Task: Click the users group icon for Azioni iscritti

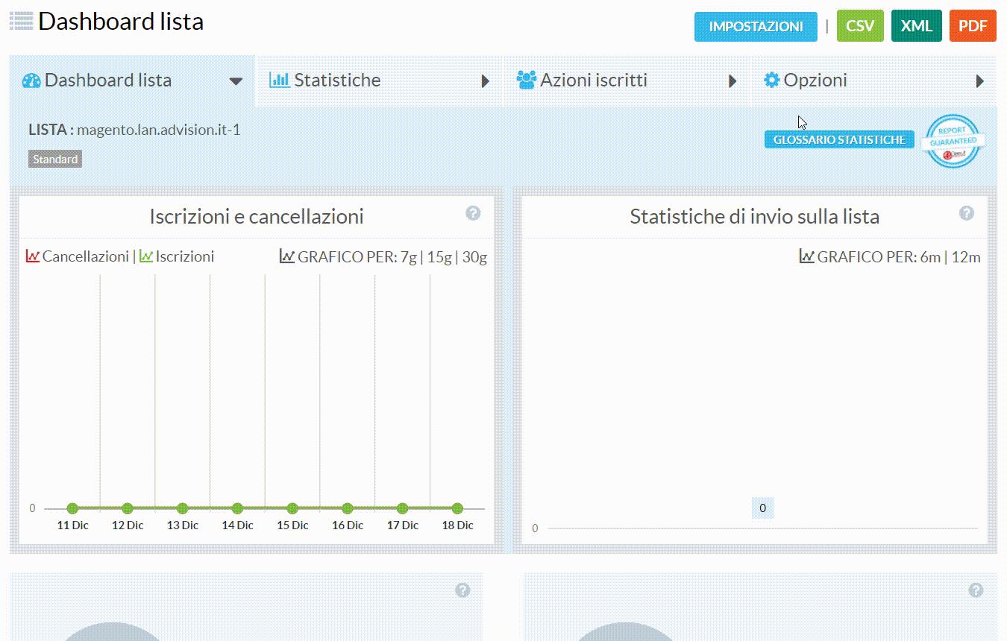Action: pyautogui.click(x=527, y=80)
